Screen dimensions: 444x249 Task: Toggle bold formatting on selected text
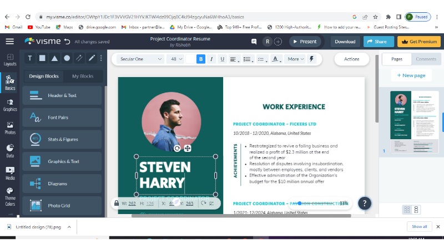(x=200, y=59)
